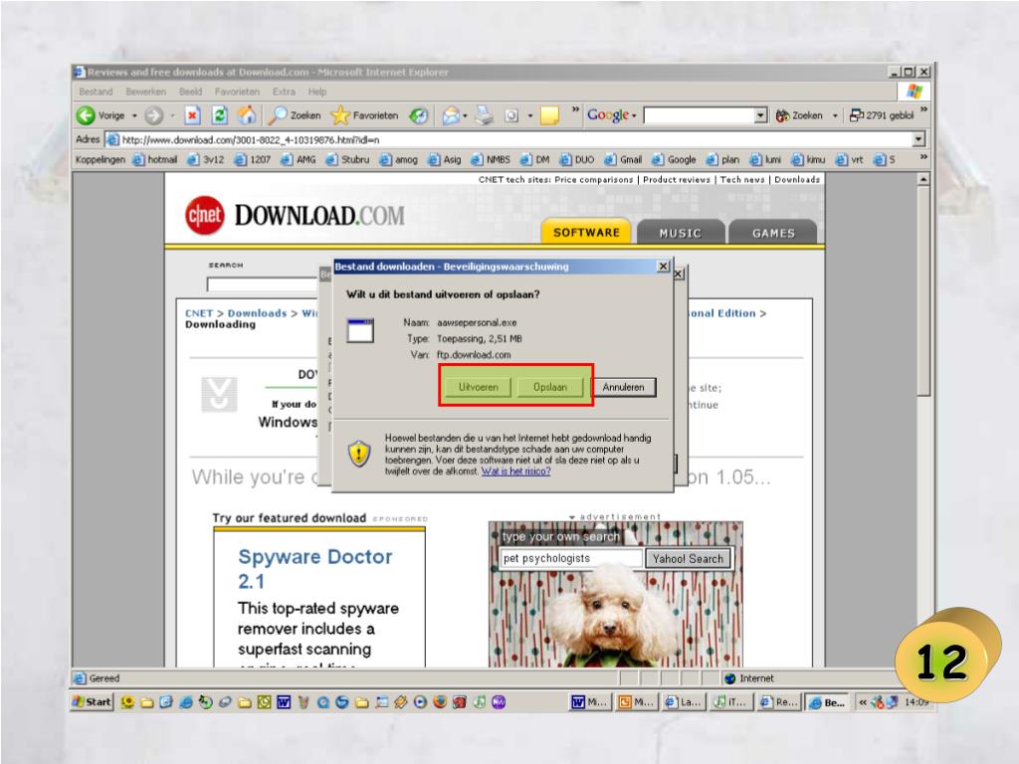1019x764 pixels.
Task: Open the Bewerken menu
Action: coord(145,92)
